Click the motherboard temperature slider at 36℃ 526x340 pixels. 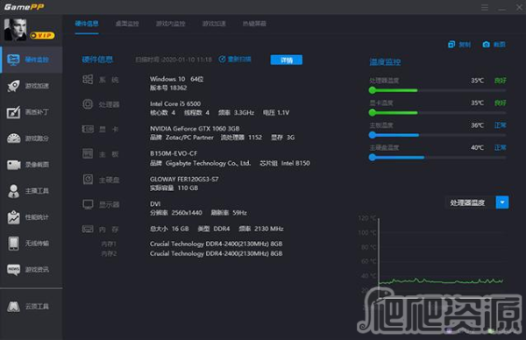(437, 135)
